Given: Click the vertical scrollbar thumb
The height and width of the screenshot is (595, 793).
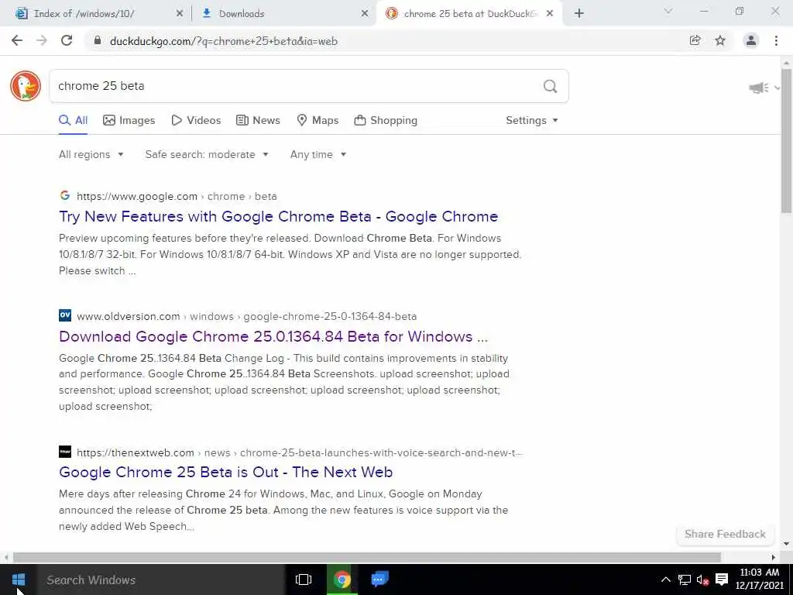Looking at the screenshot, I should click(787, 141).
